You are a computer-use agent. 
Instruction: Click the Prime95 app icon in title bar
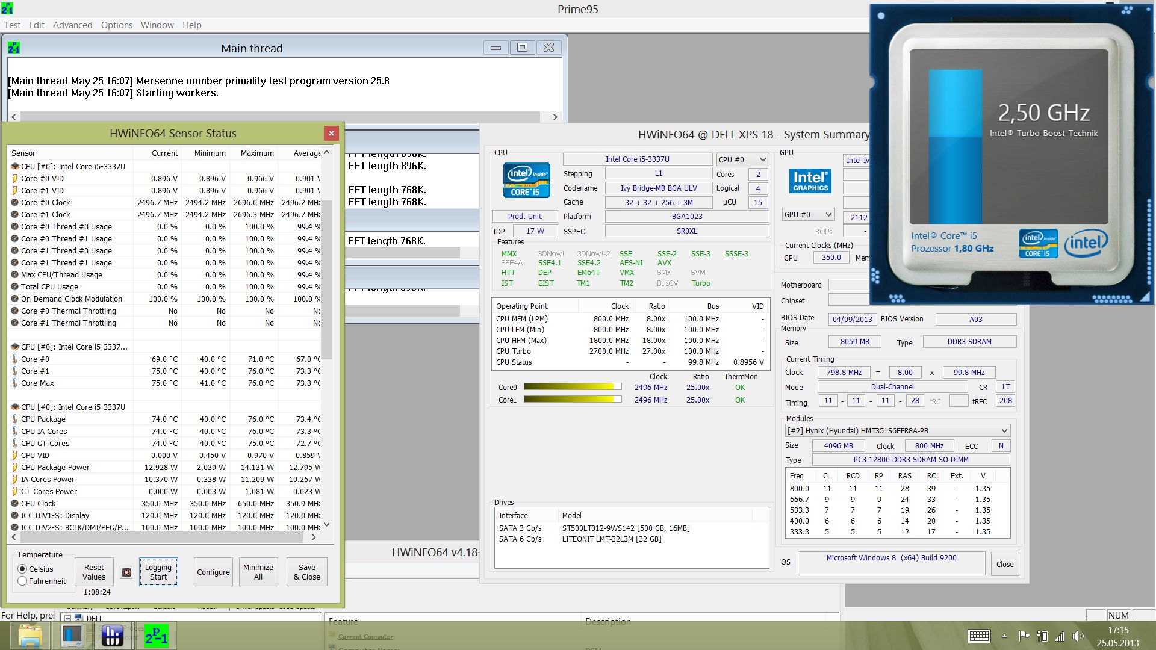pos(7,8)
